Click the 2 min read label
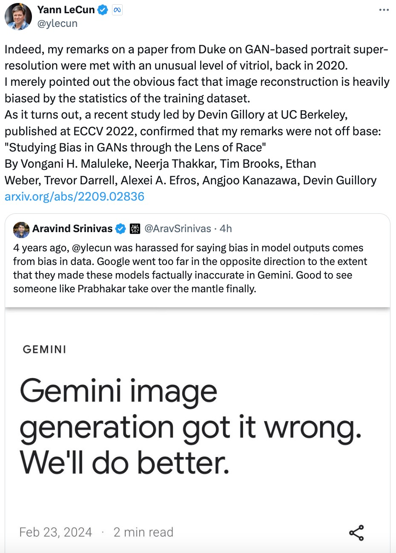Screen dimensions: 396x553 pos(143,532)
